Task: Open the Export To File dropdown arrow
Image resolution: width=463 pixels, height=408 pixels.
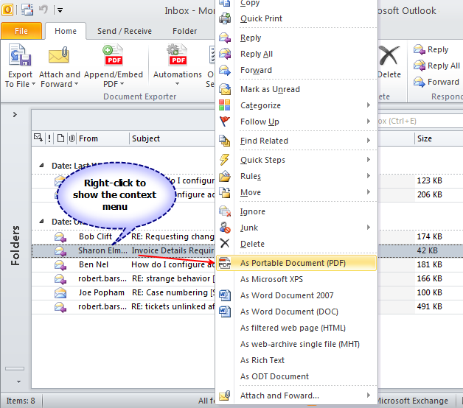Action: pos(33,84)
